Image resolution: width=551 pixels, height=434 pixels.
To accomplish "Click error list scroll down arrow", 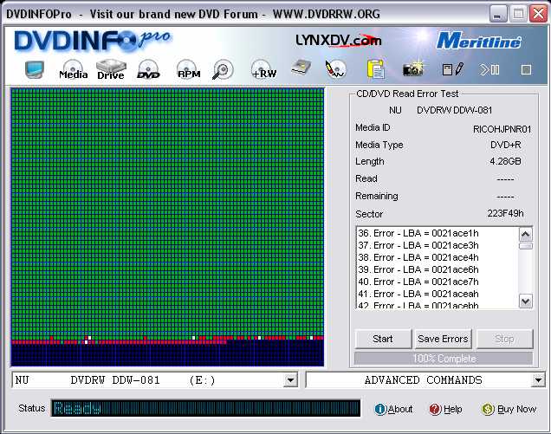I will pos(526,301).
